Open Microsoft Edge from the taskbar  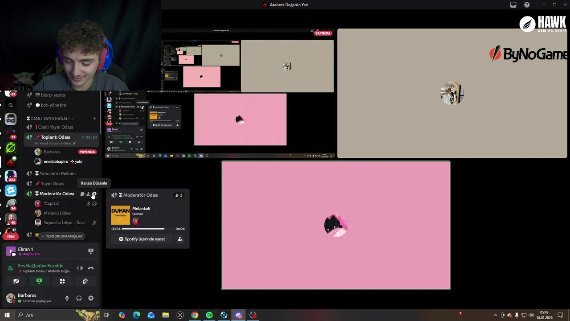pyautogui.click(x=136, y=315)
